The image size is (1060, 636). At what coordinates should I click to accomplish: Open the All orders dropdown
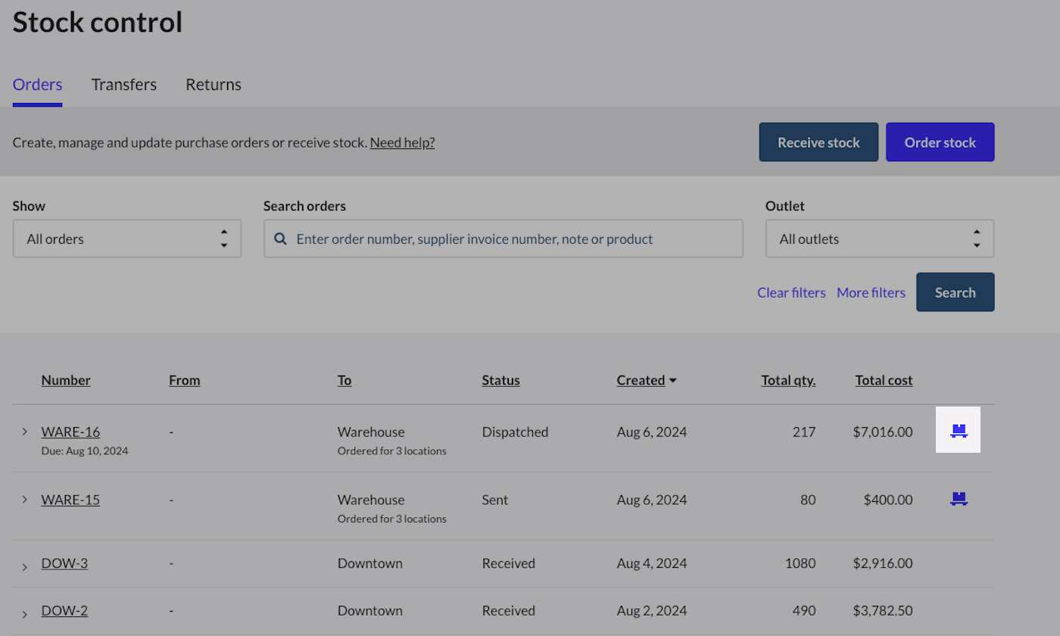[126, 238]
